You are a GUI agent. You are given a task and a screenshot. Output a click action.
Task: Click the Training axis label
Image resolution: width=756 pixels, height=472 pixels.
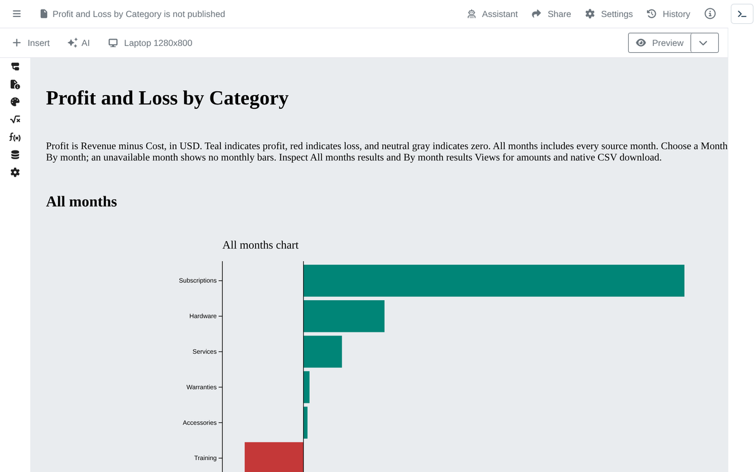pos(205,458)
